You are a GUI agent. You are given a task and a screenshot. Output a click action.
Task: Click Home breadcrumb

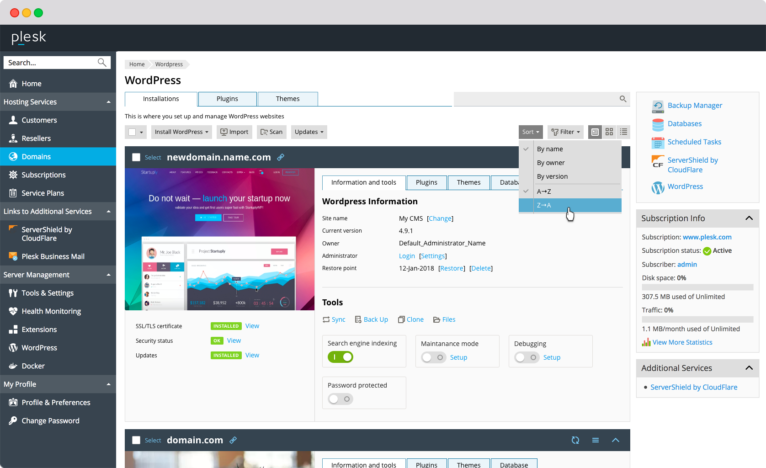[x=137, y=64]
